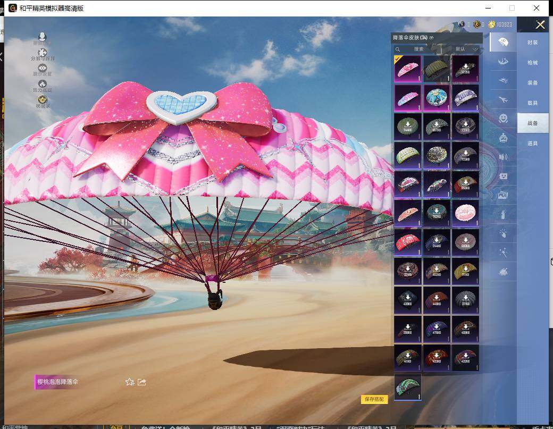Switch to the 载具 tab
553x429 pixels.
533,103
